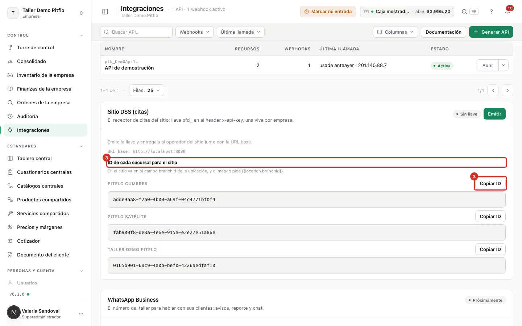The width and height of the screenshot is (522, 326).
Task: Open the Webhooks filter dropdown
Action: tap(195, 32)
